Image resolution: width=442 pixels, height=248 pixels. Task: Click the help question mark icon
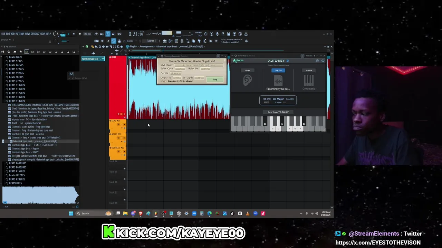(x=223, y=34)
